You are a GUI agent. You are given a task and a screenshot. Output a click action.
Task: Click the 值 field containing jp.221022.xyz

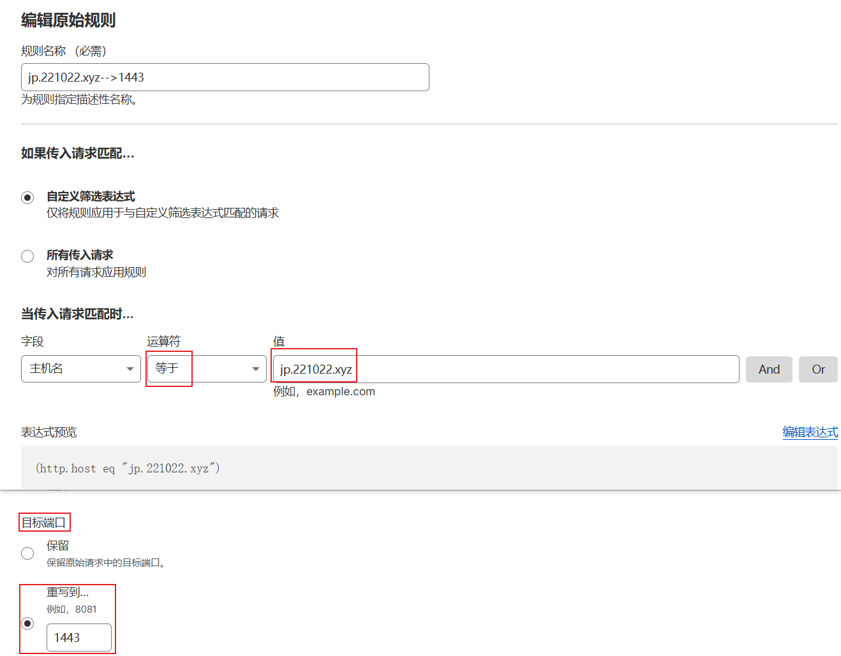pyautogui.click(x=505, y=369)
